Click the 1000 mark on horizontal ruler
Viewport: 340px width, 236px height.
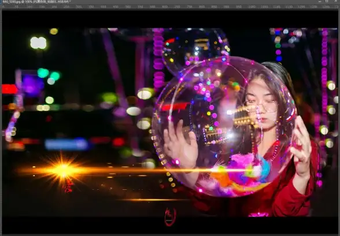click(x=252, y=7)
